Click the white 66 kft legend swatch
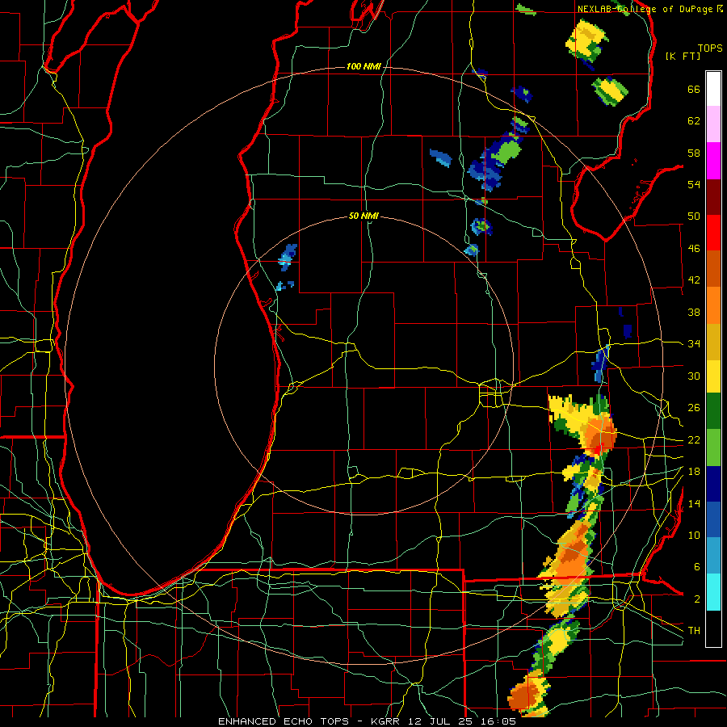The image size is (727, 727). coord(713,89)
